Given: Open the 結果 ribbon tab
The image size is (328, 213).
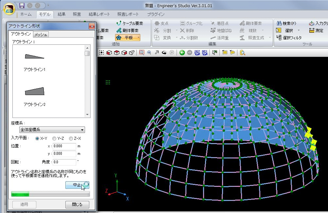Looking at the screenshot, I should (x=61, y=14).
